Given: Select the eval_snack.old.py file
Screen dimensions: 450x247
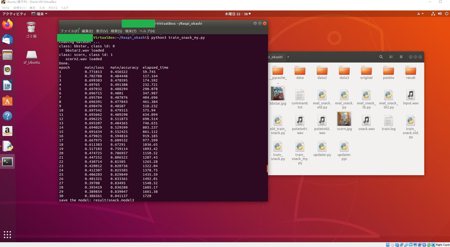Looking at the screenshot, I should (x=322, y=99).
